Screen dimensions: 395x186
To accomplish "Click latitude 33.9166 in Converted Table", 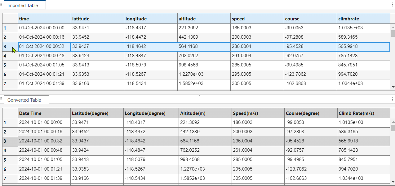I will tap(97, 179).
